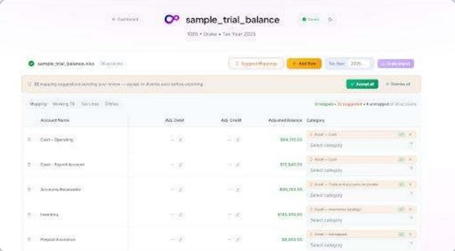455x251 pixels.
Task: Edit Adj. Debit pencil for Inventory
Action: pos(180,215)
